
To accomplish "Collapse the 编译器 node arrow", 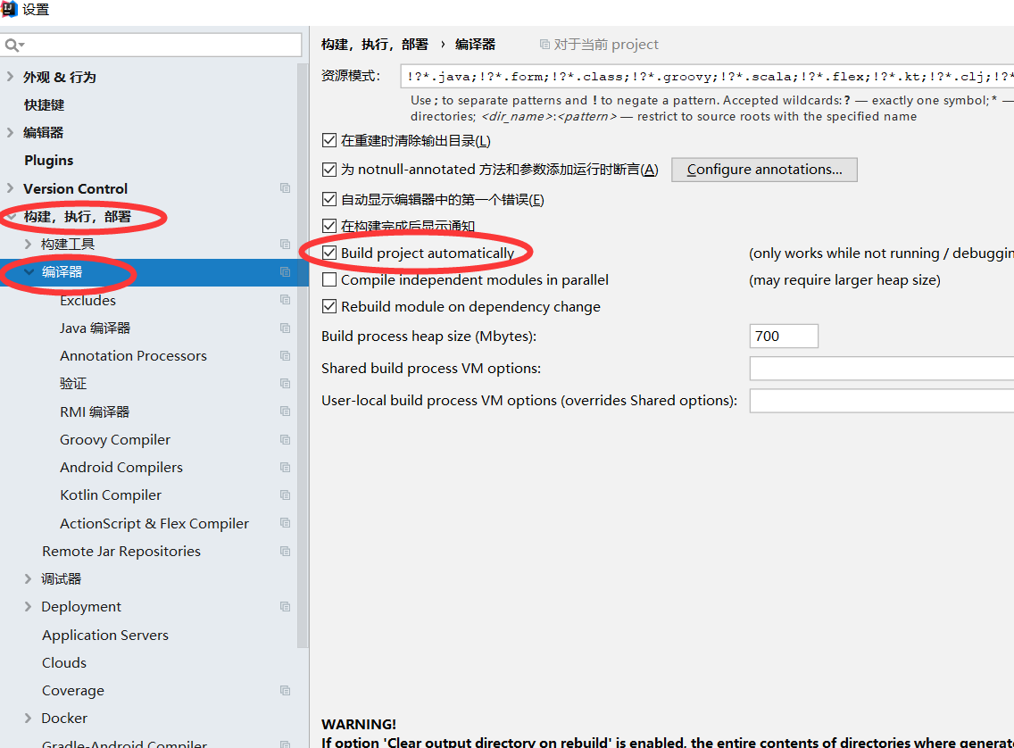I will pyautogui.click(x=29, y=272).
